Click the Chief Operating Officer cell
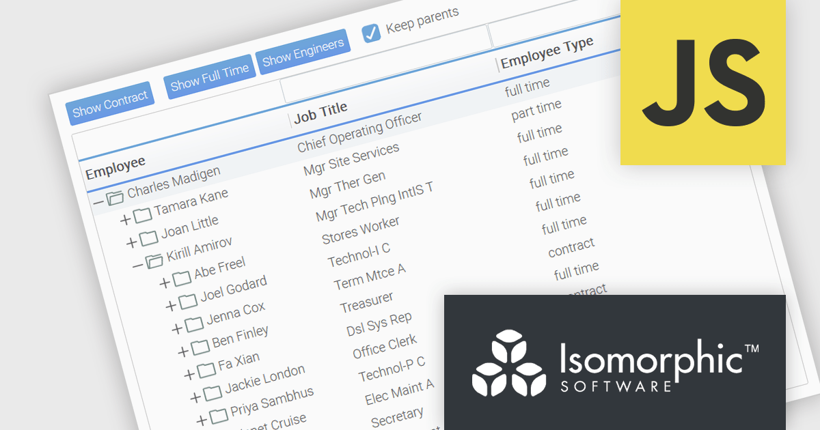The width and height of the screenshot is (820, 430). click(x=359, y=133)
